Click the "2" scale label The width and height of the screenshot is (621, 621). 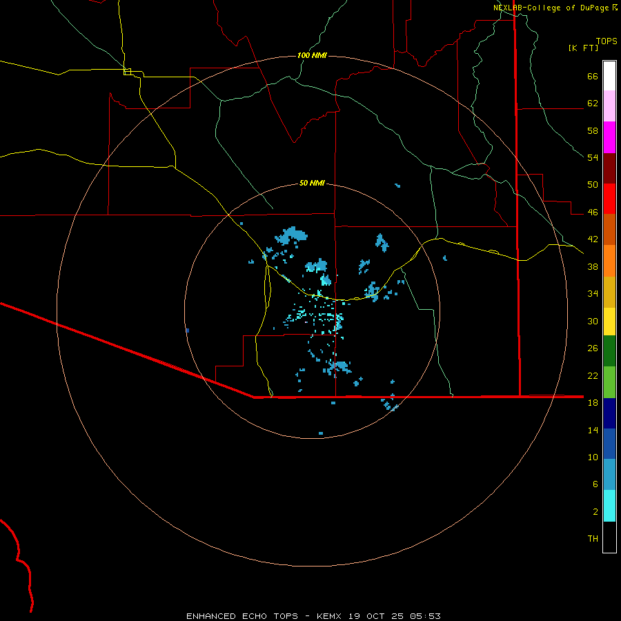click(595, 512)
